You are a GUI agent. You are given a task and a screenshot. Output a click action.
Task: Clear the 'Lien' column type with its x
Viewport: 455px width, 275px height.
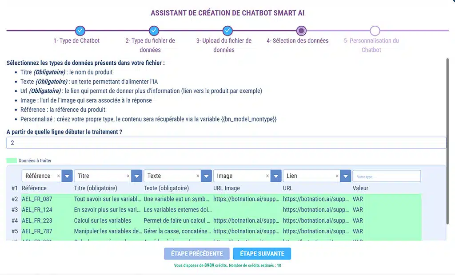pyautogui.click(x=337, y=176)
